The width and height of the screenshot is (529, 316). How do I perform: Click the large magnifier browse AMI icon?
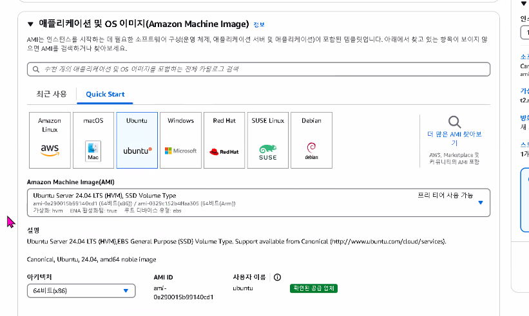(x=454, y=122)
